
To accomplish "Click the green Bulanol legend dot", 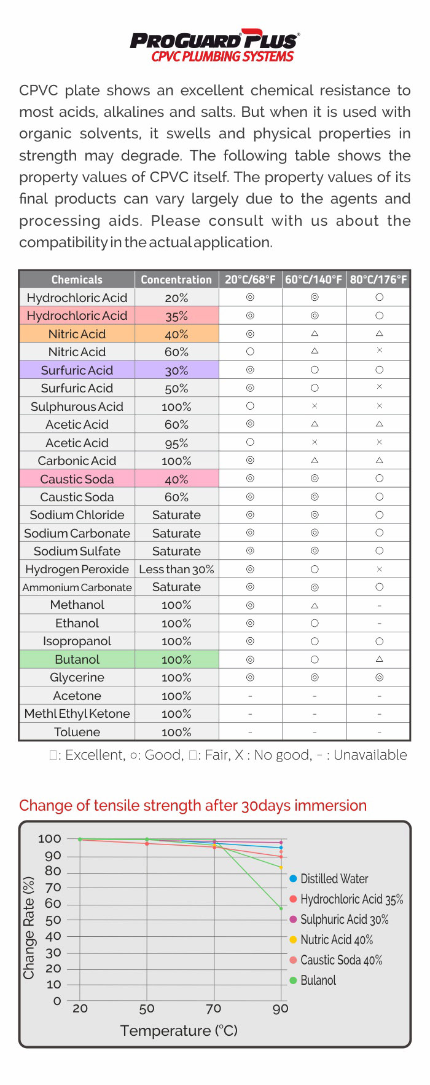I will click(x=294, y=980).
